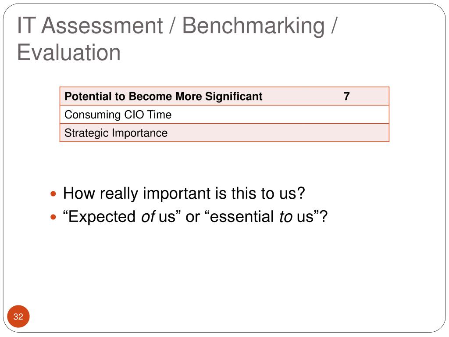Click the word "important" in the first bullet

coord(177,194)
